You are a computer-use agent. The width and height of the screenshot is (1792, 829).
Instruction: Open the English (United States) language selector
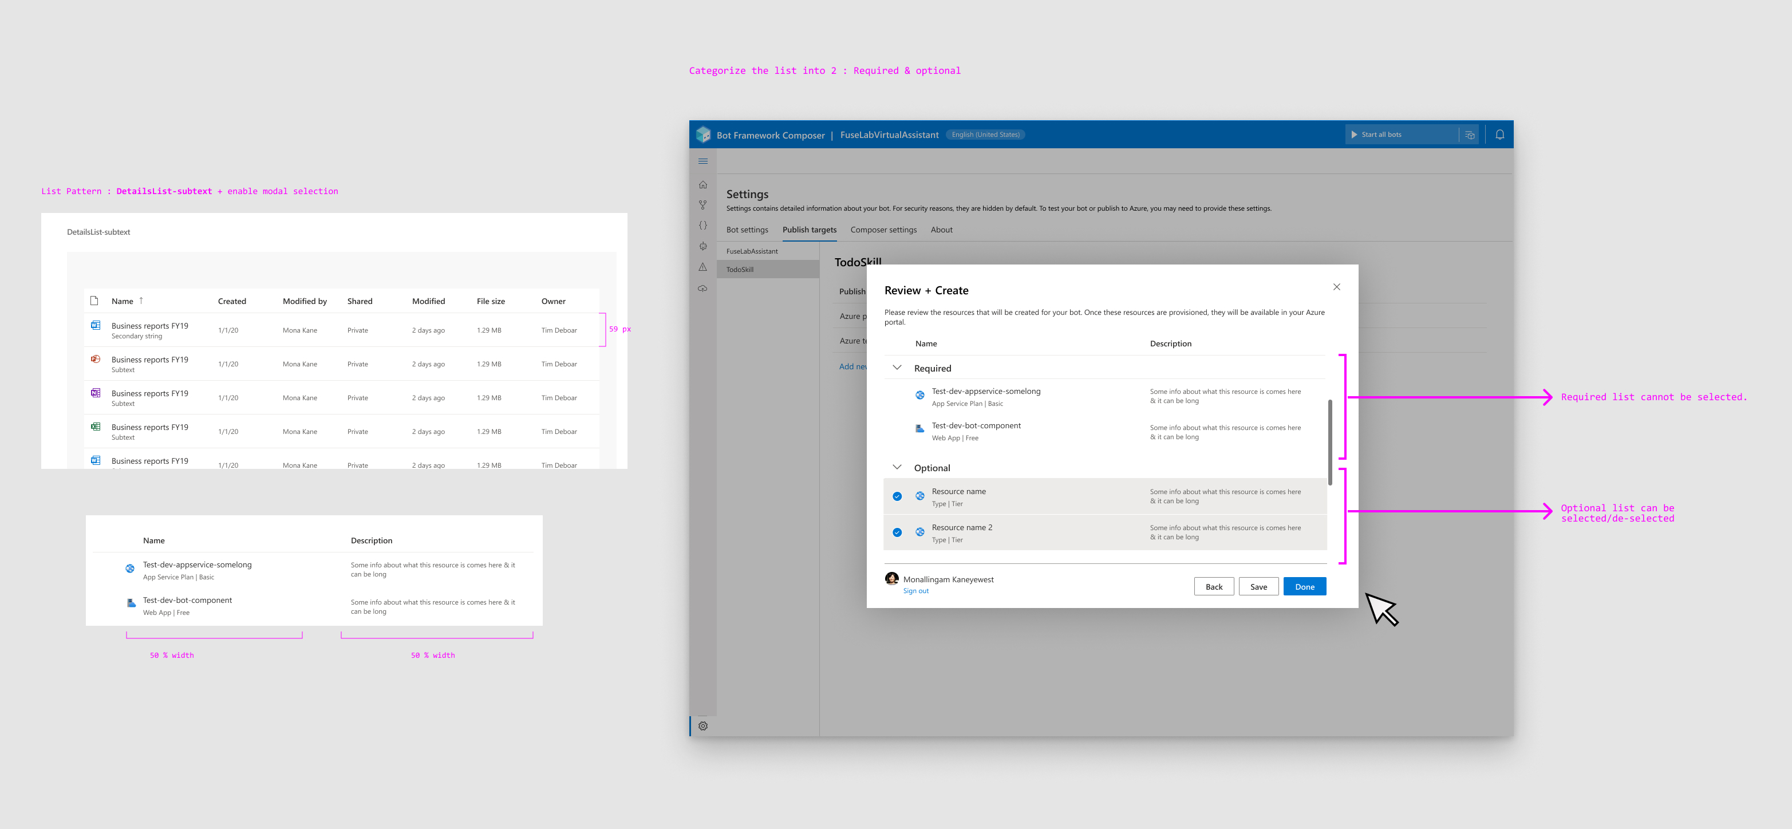[985, 134]
